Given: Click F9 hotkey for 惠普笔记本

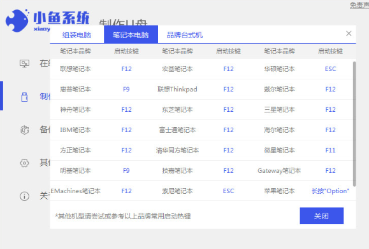Looking at the screenshot, I should [126, 90].
